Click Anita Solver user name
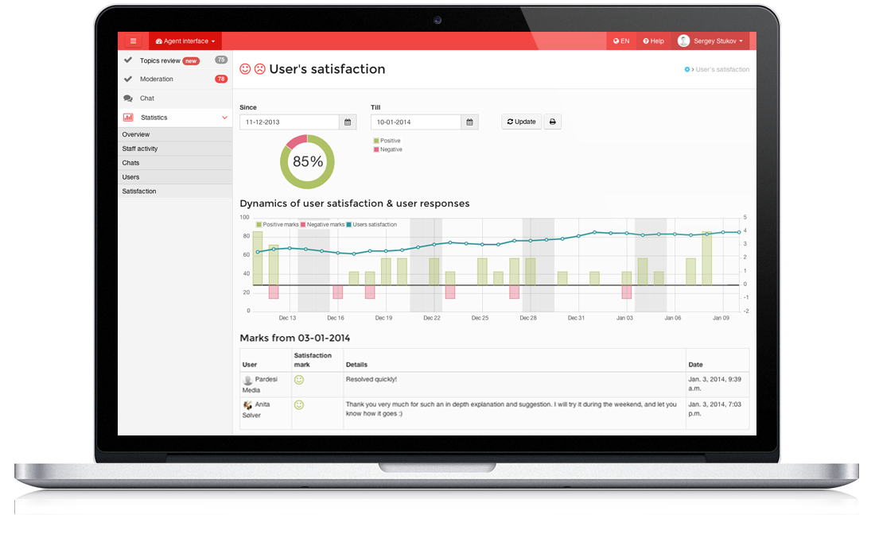875x534 pixels. [x=256, y=410]
